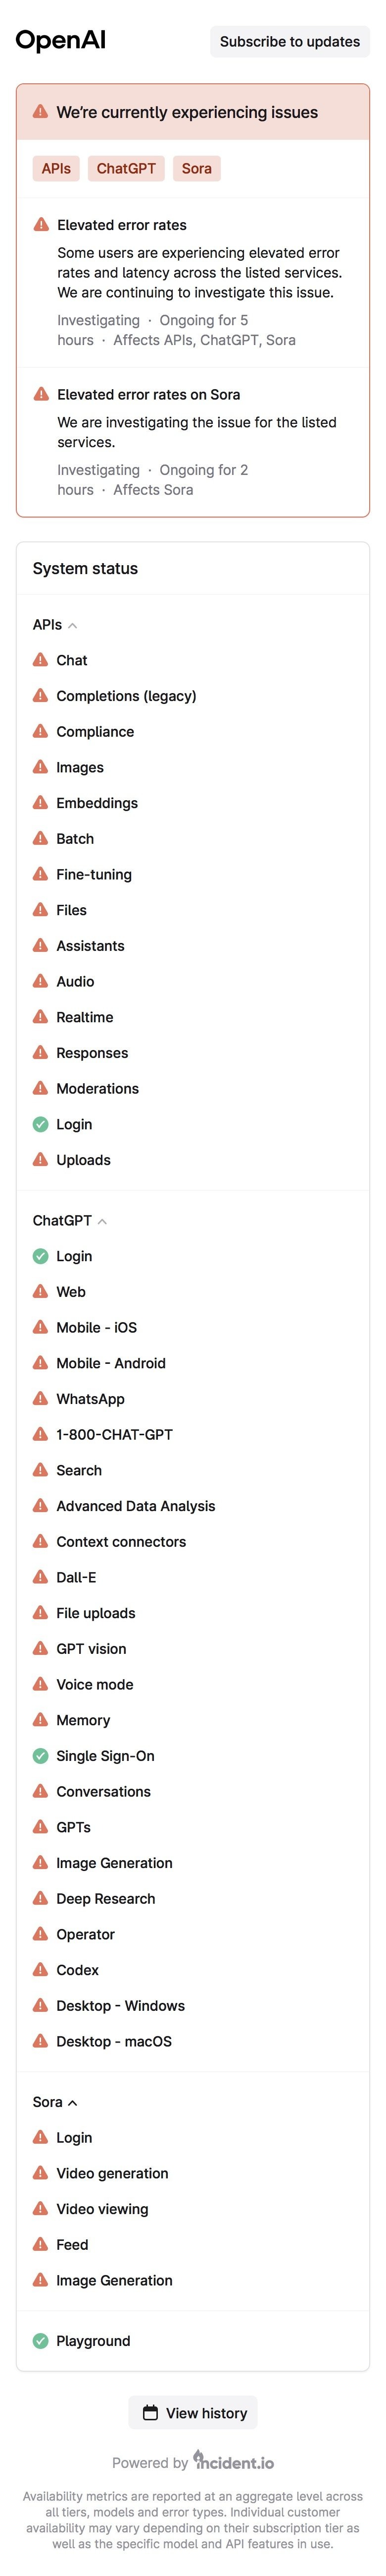
Task: Click the OpenAI logo
Action: pyautogui.click(x=61, y=41)
